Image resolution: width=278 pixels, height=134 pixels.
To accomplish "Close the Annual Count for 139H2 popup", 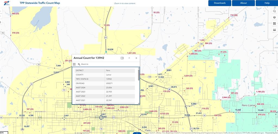I will tap(136, 58).
